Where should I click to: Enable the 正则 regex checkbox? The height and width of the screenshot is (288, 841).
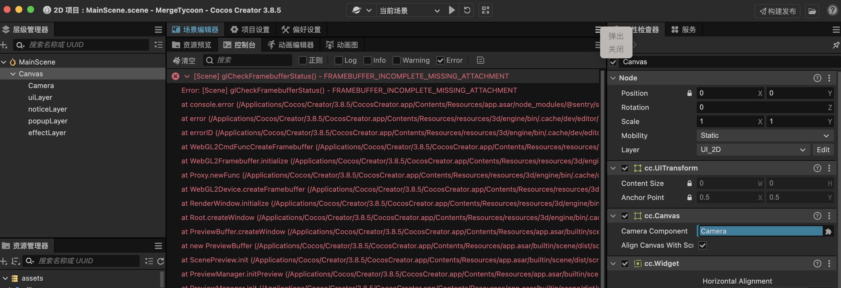tap(303, 60)
